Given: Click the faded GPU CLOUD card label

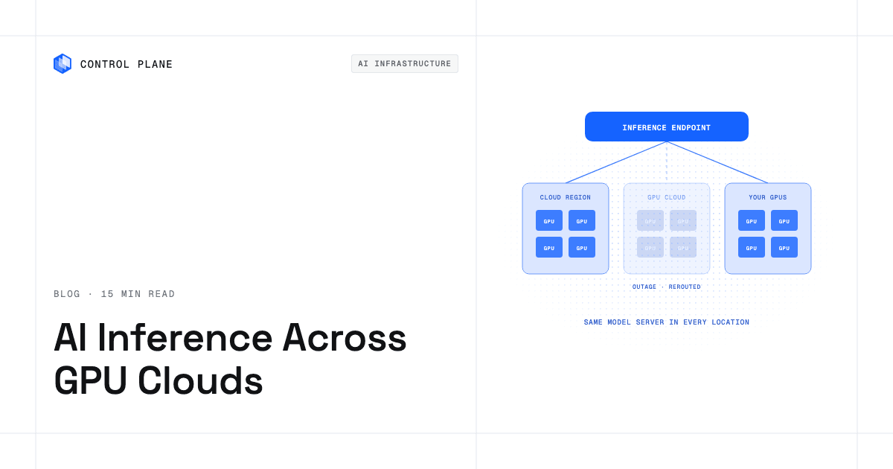Looking at the screenshot, I should click(667, 198).
